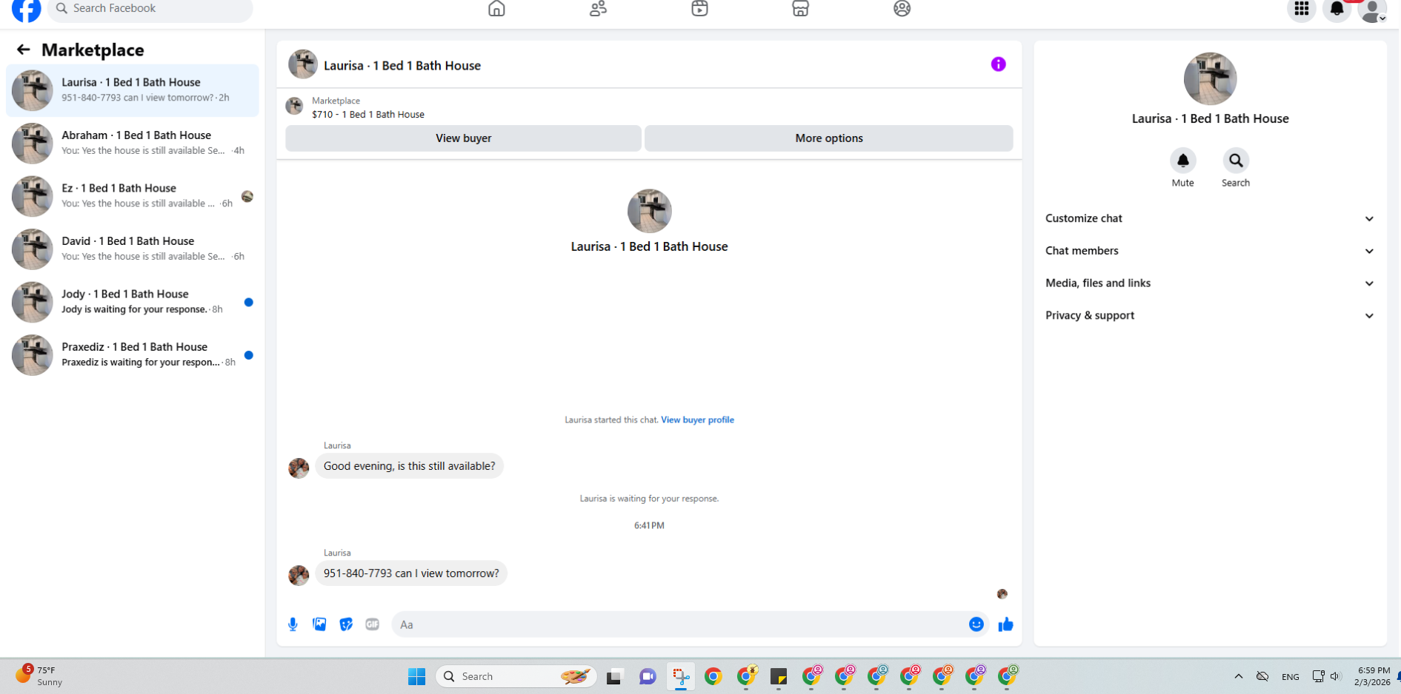Expand the Chat members section
This screenshot has height=694, width=1401.
coord(1210,251)
